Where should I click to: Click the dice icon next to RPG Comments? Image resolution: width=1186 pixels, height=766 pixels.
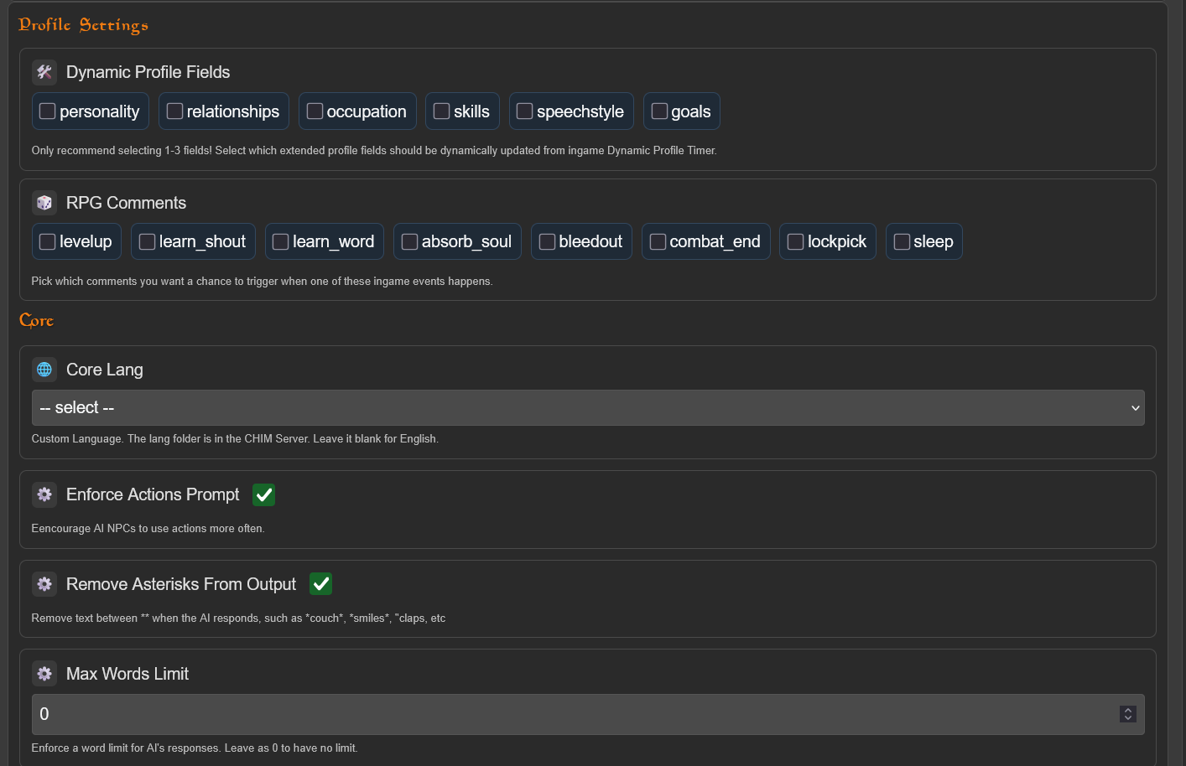point(44,203)
